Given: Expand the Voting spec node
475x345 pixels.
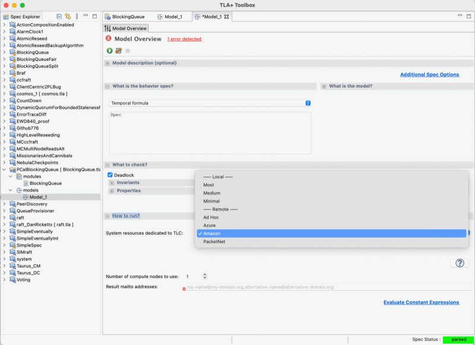Looking at the screenshot, I should (4, 280).
